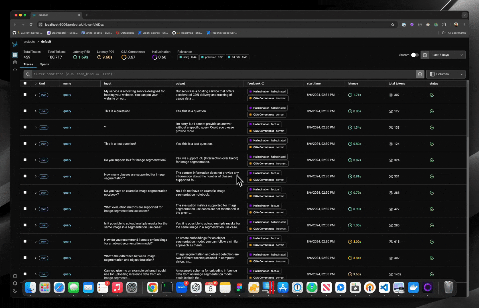This screenshot has width=479, height=308.
Task: Switch to the Traces tab
Action: (28, 64)
